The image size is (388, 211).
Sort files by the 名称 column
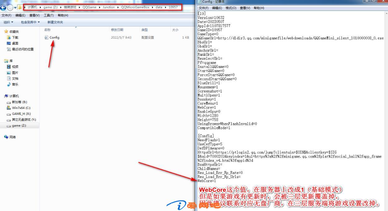tap(47, 30)
